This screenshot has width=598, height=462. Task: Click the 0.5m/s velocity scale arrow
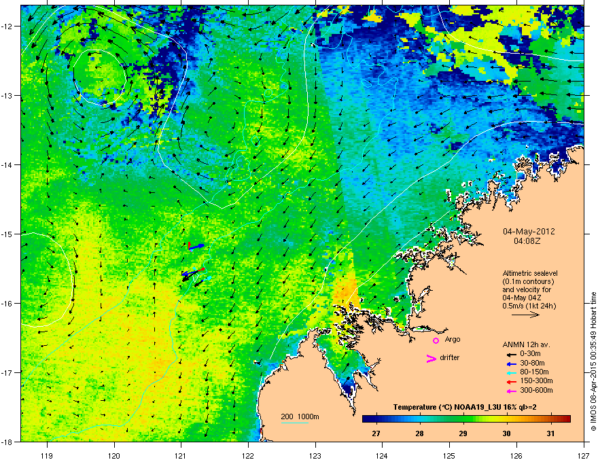pos(525,315)
